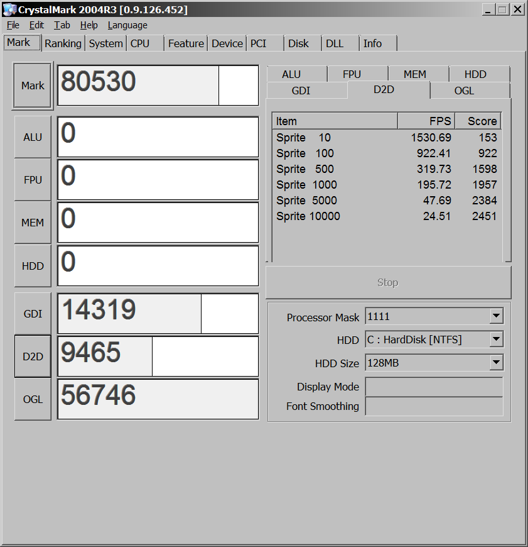Viewport: 528px width, 547px height.
Task: Switch to the Ranking tab
Action: [x=63, y=43]
